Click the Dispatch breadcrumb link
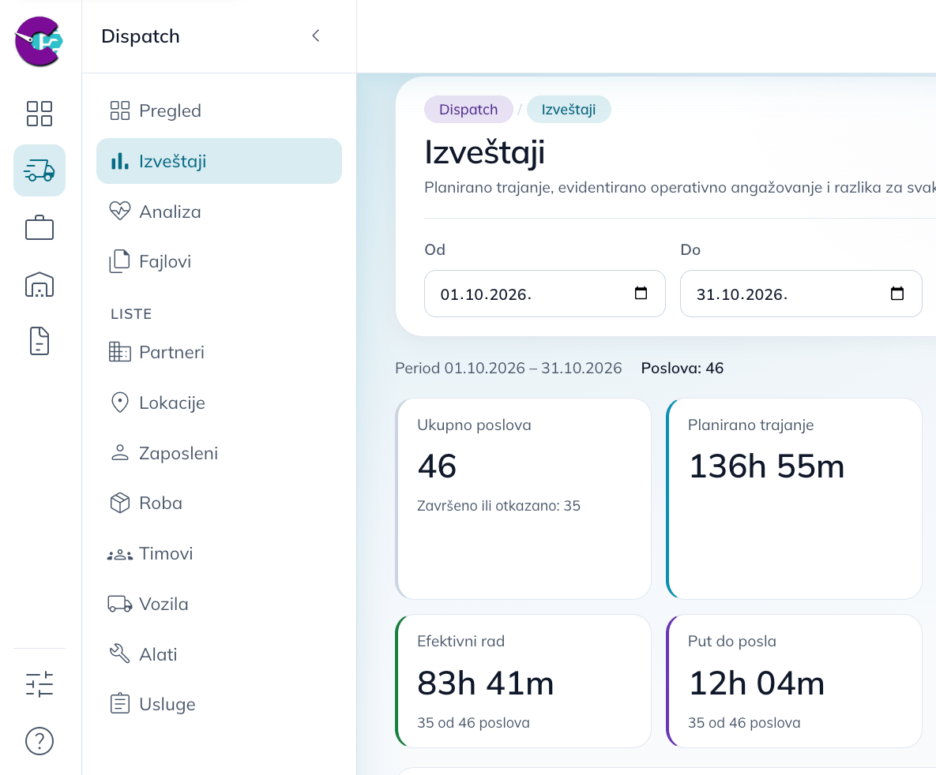936x775 pixels. (x=468, y=109)
